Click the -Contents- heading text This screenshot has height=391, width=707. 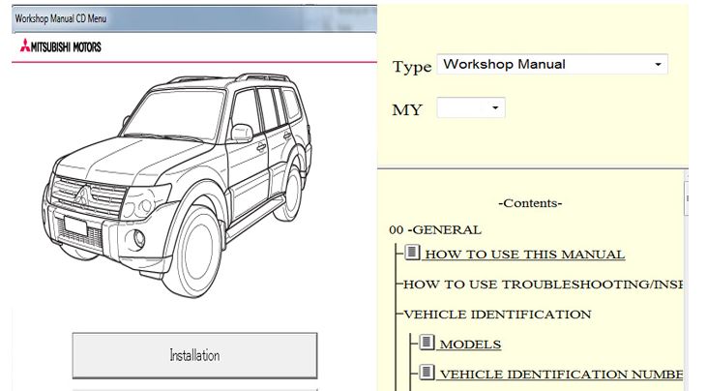pos(529,203)
